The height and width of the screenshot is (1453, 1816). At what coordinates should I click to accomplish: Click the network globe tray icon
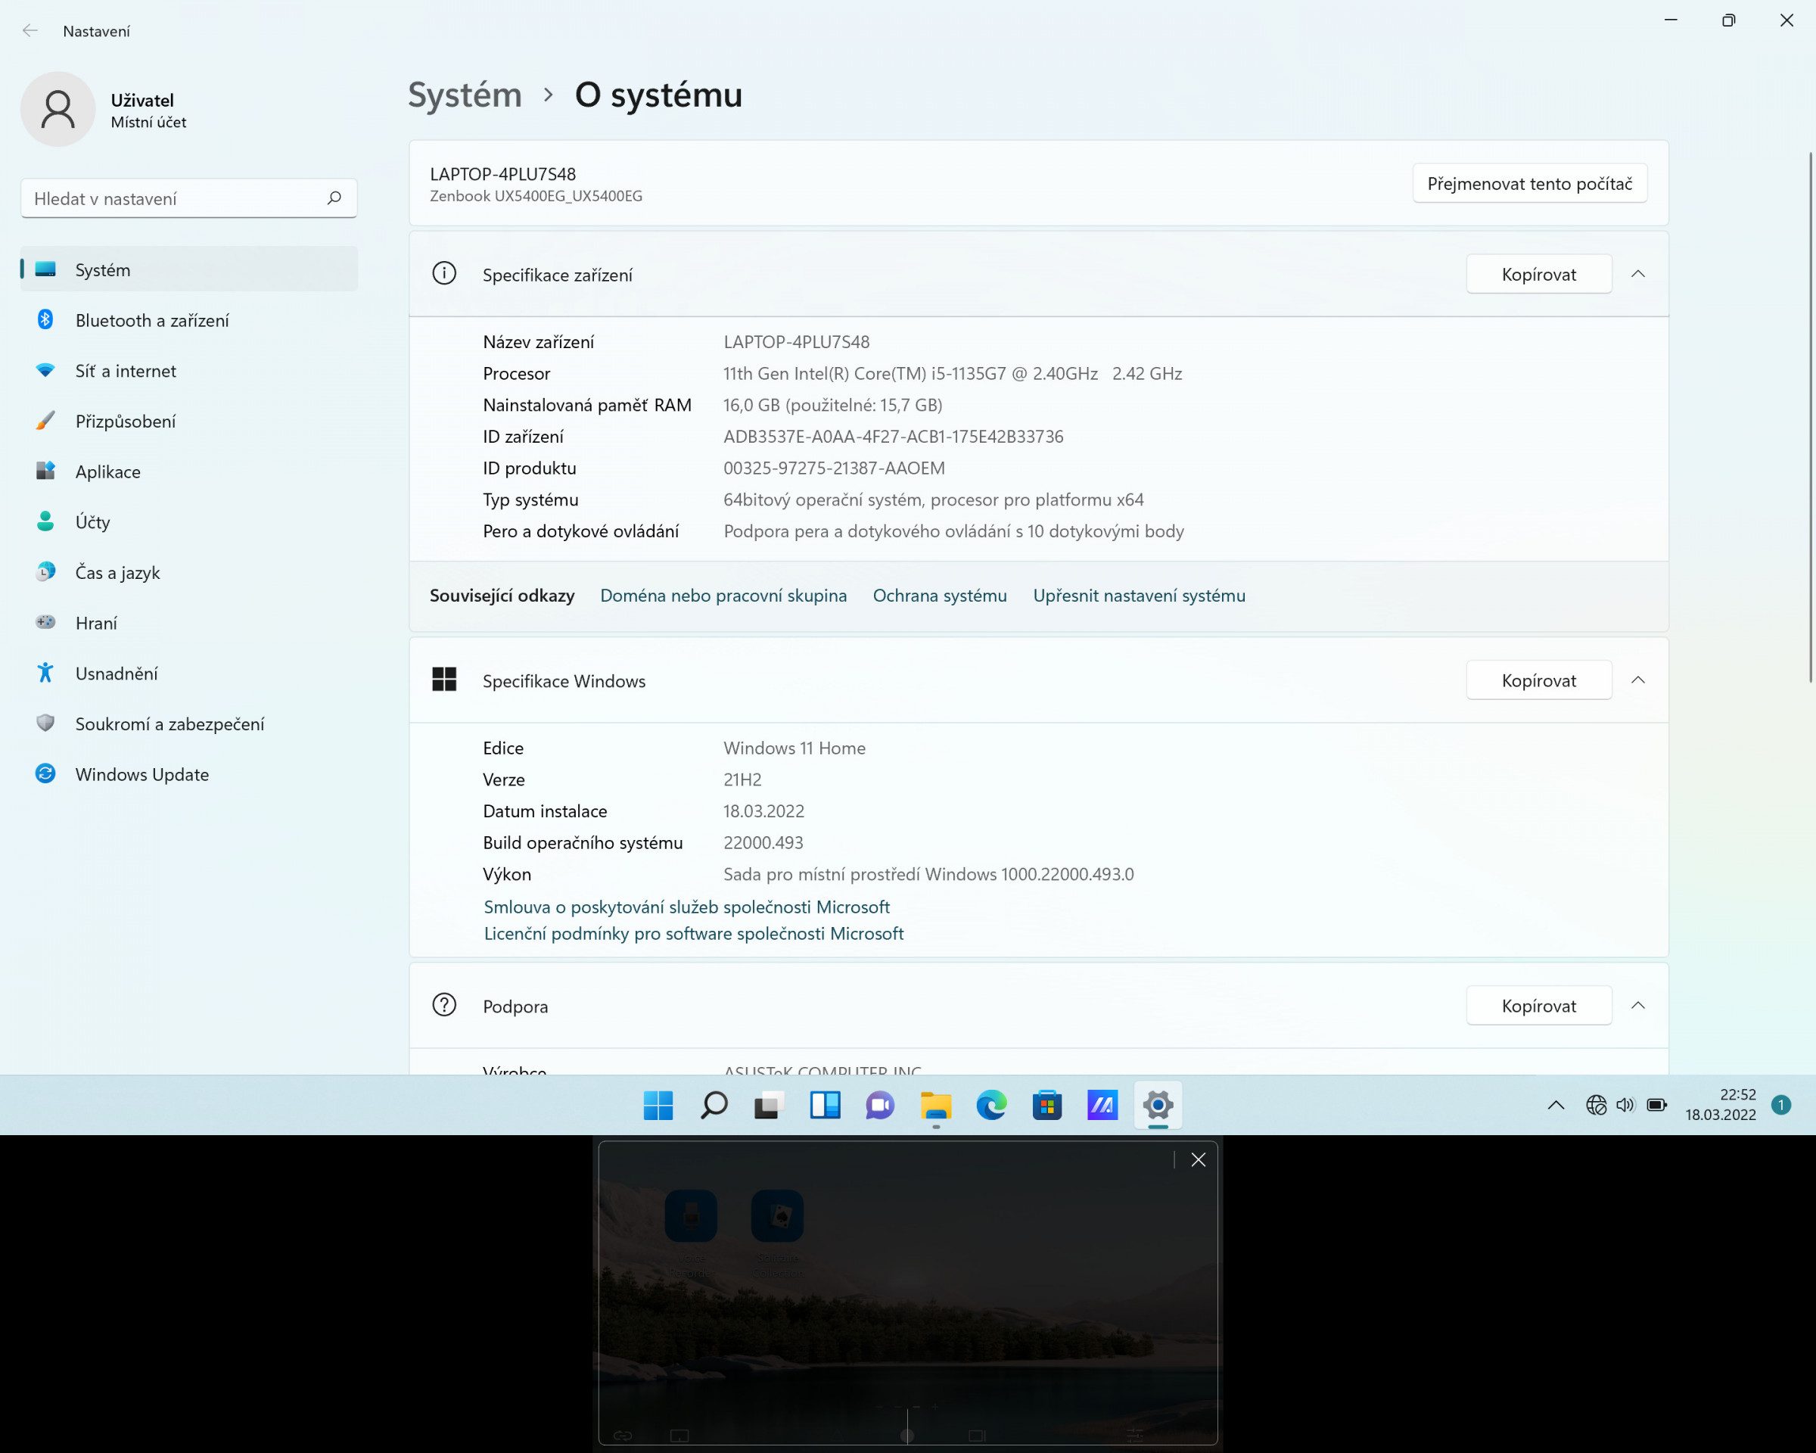tap(1596, 1105)
